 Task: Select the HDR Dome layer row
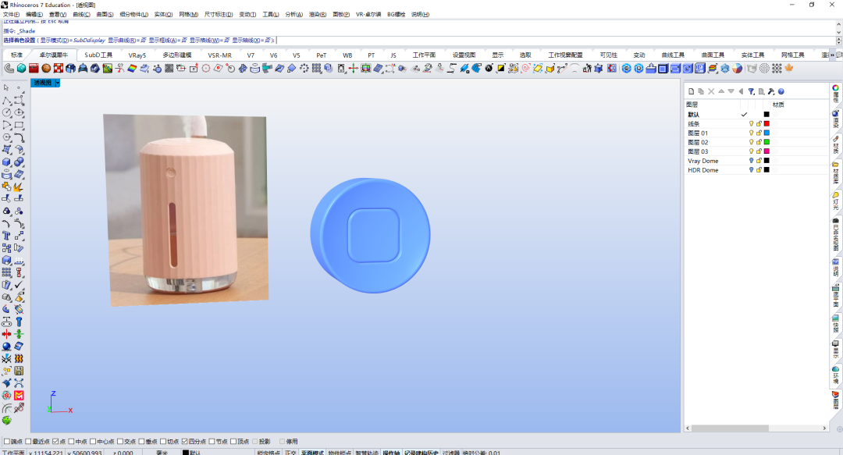point(758,170)
